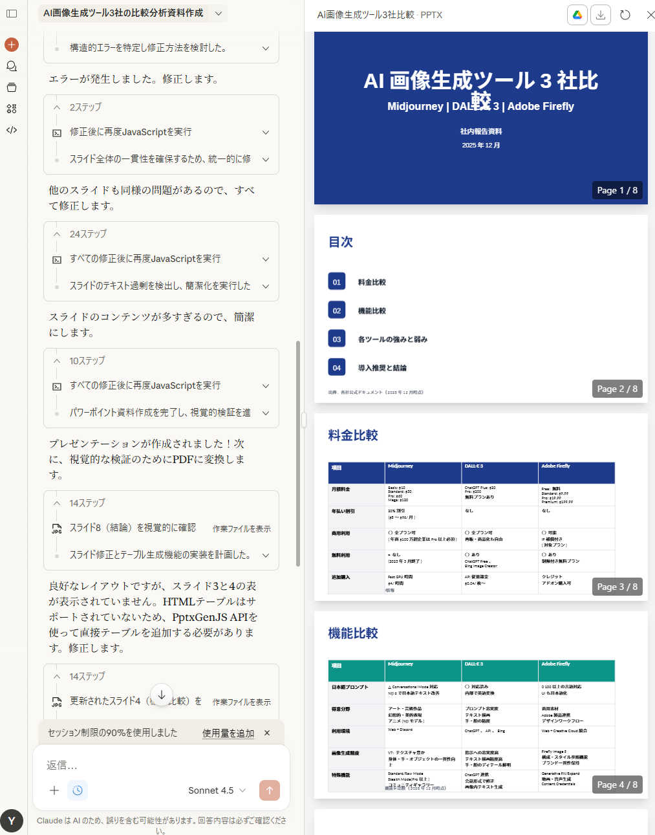
Task: Open the code icon in sidebar
Action: pos(12,130)
